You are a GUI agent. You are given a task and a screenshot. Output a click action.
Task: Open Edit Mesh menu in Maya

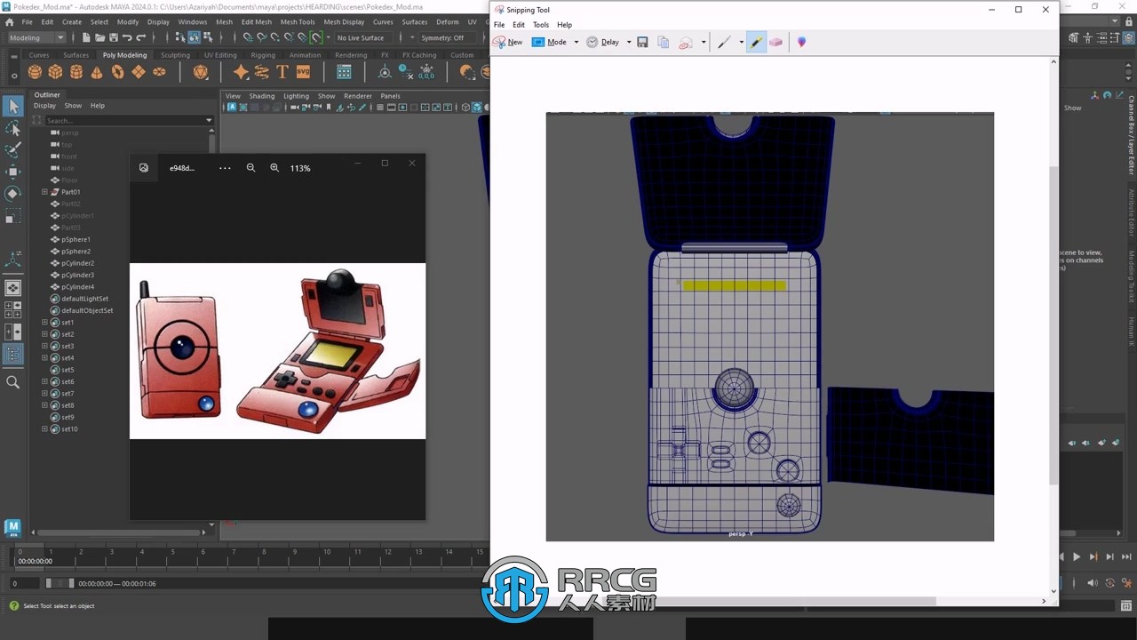pos(257,21)
